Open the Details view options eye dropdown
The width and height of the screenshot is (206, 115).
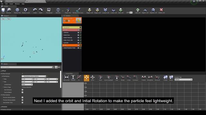59,67
